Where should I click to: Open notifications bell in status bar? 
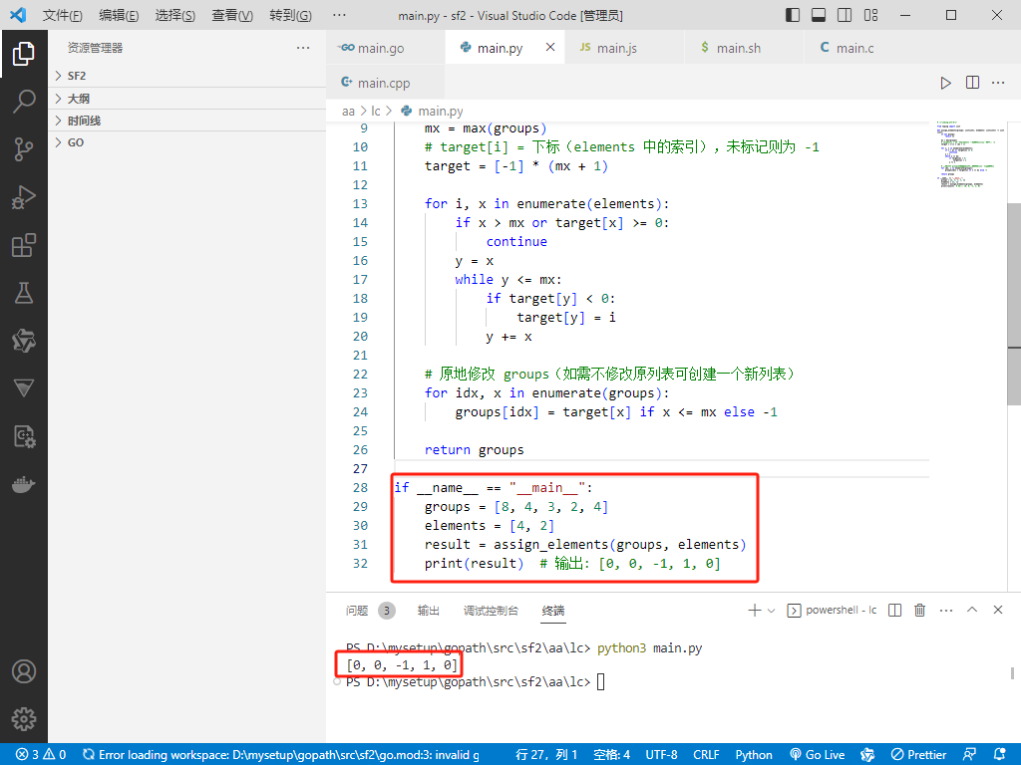point(1000,755)
